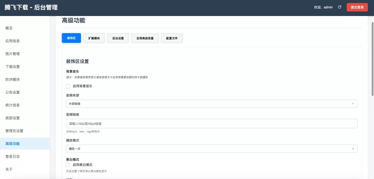Enable the 启用背景音乐 checkbox

68,86
